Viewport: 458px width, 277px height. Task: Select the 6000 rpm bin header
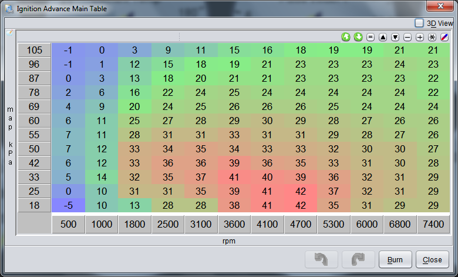point(367,224)
